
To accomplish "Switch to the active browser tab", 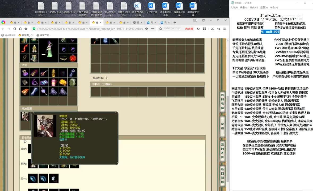I will 96,23.
